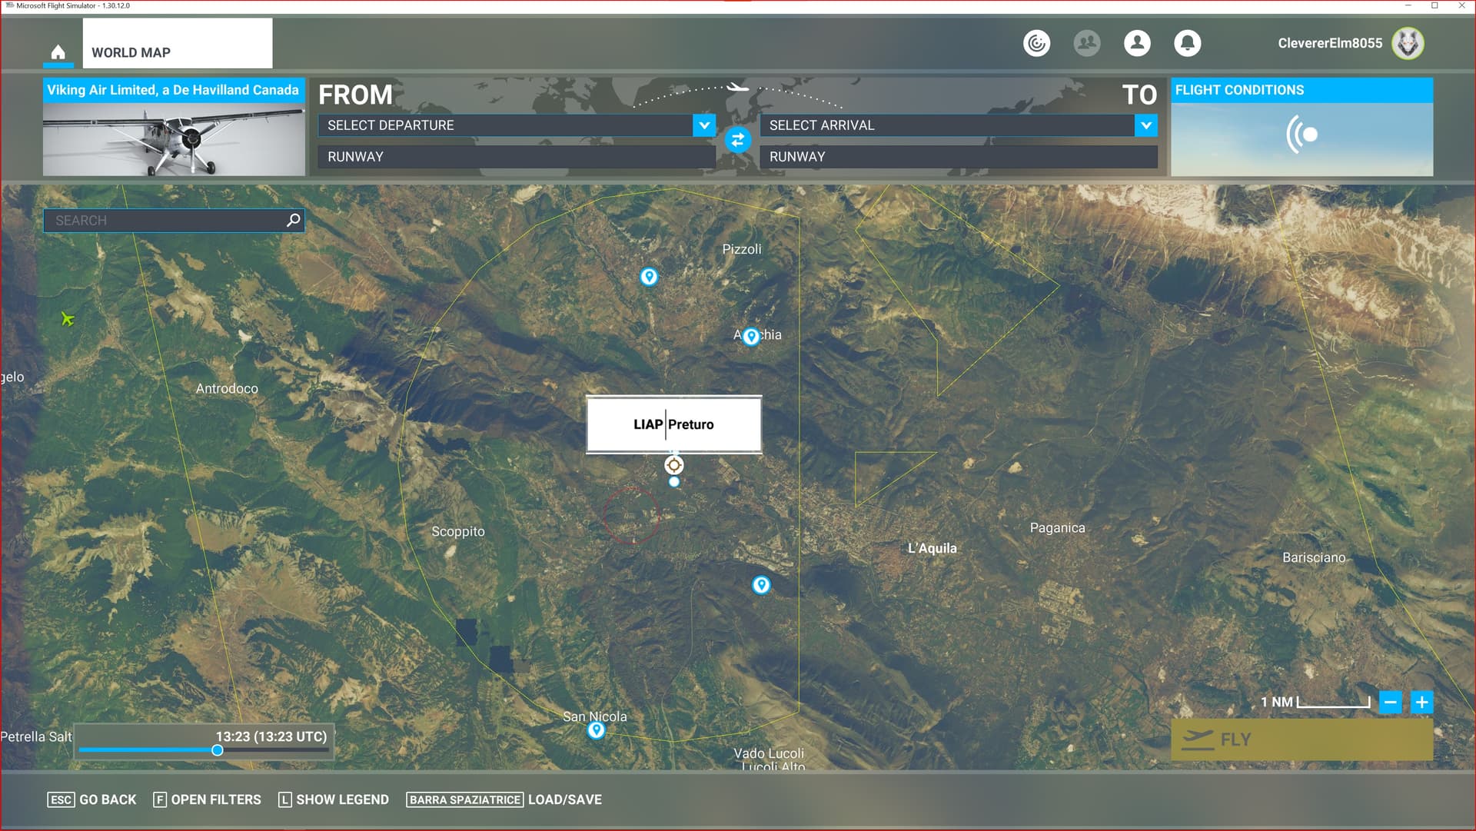The image size is (1476, 831).
Task: Click Go Back in the bottom bar
Action: (x=92, y=799)
